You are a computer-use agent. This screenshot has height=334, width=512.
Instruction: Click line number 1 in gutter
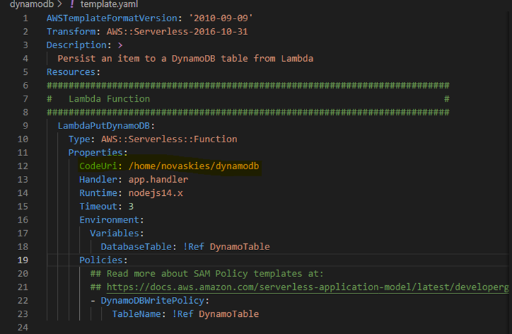25,19
